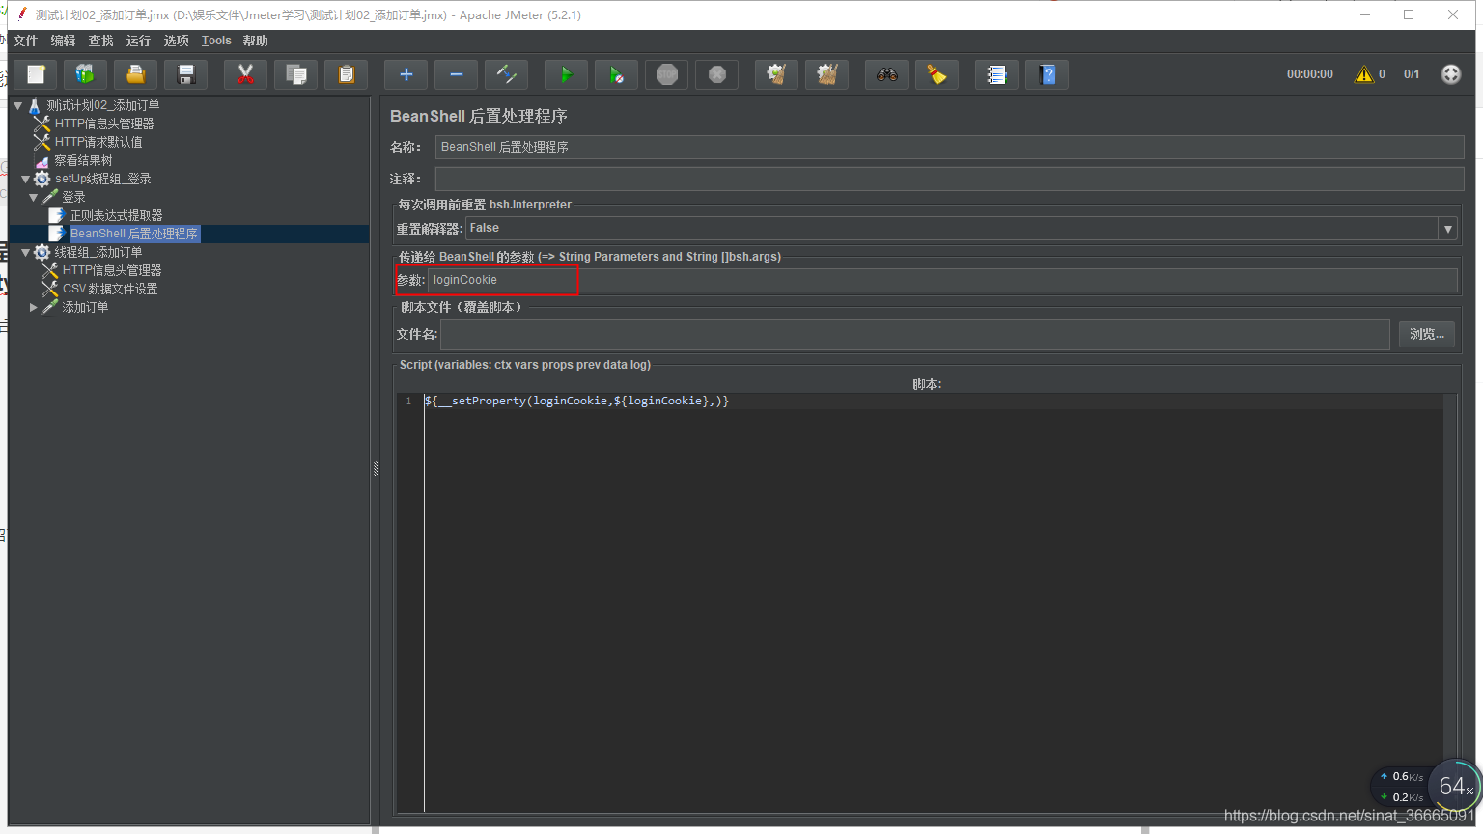Click the New test plan toolbar icon
This screenshot has width=1483, height=834.
click(36, 74)
